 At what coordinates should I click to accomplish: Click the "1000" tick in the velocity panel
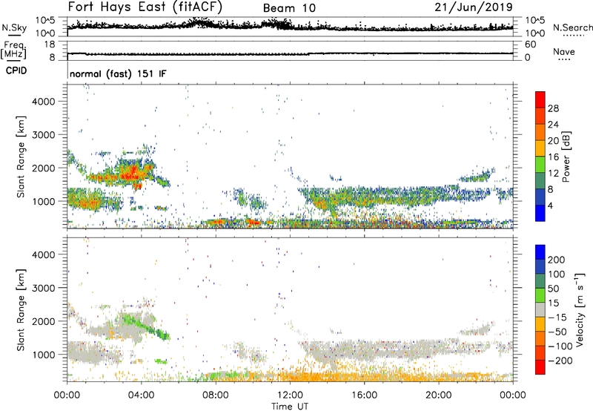[44, 355]
